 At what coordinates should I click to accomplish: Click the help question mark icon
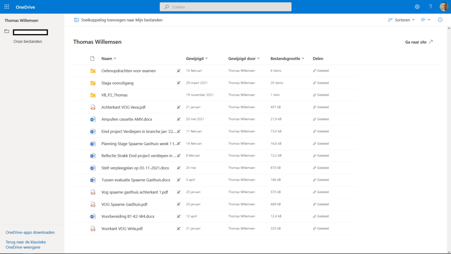coord(430,7)
